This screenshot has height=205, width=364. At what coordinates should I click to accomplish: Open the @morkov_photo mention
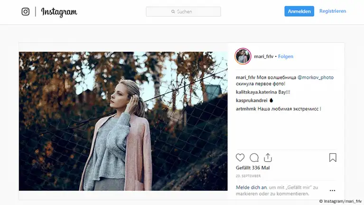(315, 77)
